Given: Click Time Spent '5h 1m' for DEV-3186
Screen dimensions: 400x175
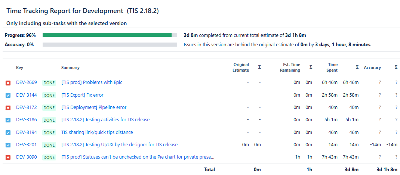Looking at the screenshot, I should click(x=331, y=119).
